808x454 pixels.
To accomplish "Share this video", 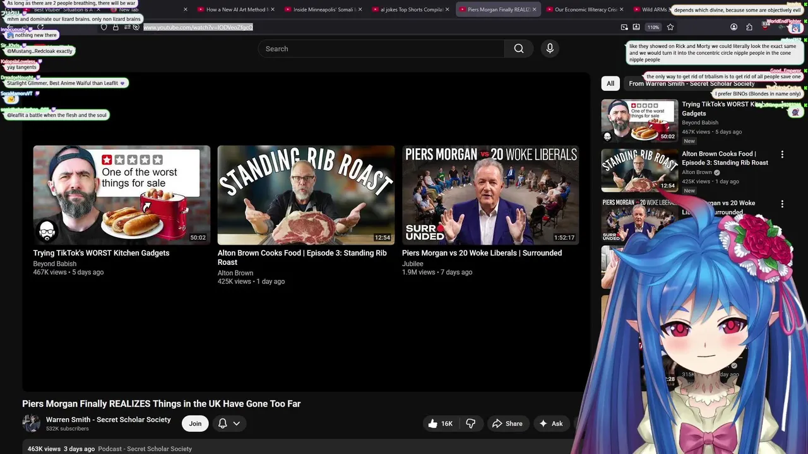I will click(x=508, y=424).
